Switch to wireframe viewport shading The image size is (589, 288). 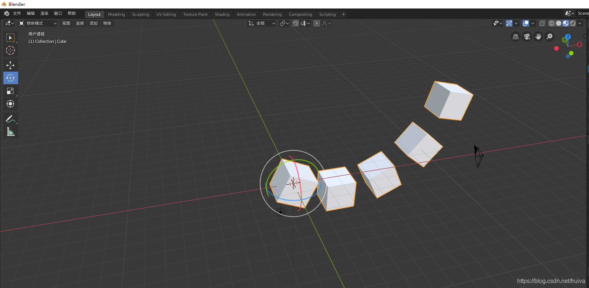coord(552,23)
